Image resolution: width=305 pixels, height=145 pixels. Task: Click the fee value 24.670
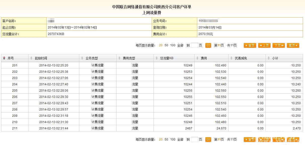point(221,128)
